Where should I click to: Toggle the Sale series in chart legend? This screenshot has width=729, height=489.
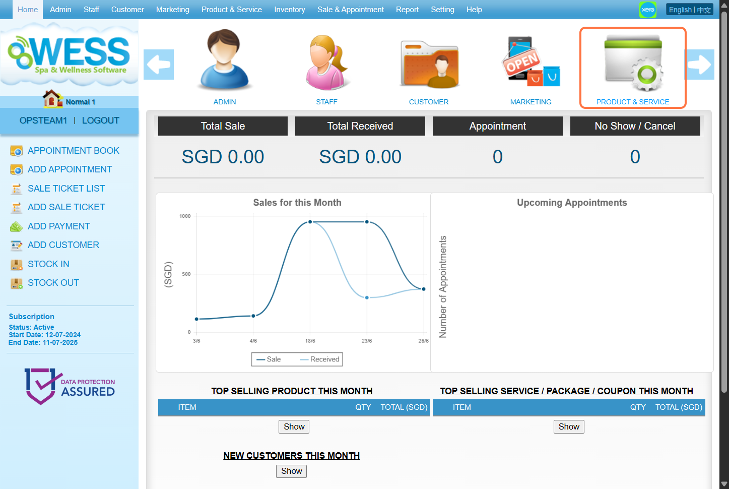click(x=269, y=359)
